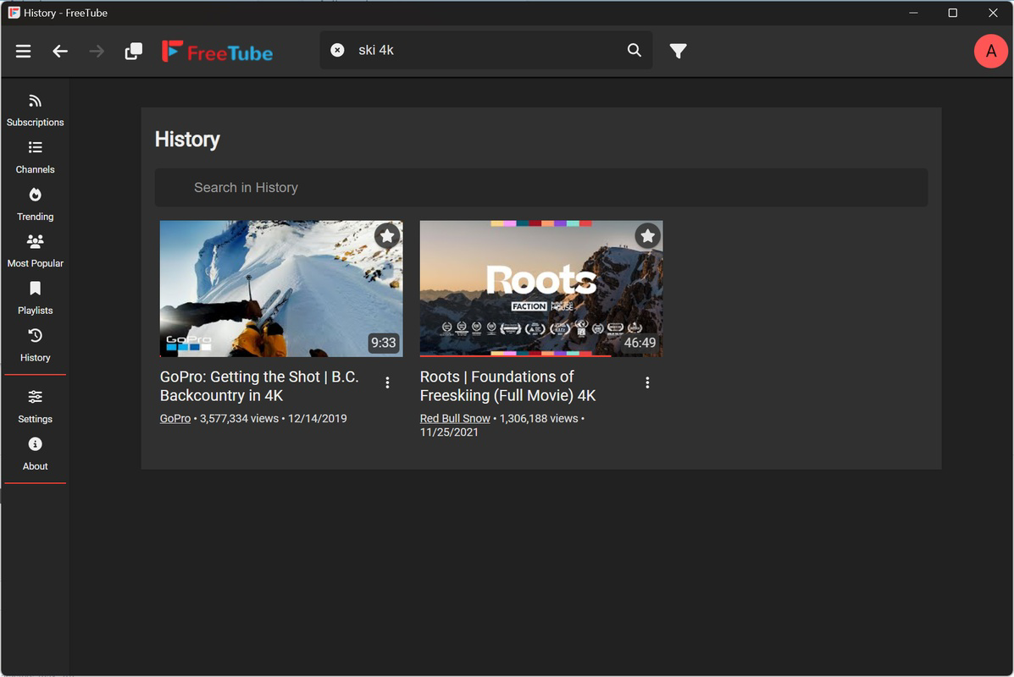Run search with magnifier icon

(634, 51)
